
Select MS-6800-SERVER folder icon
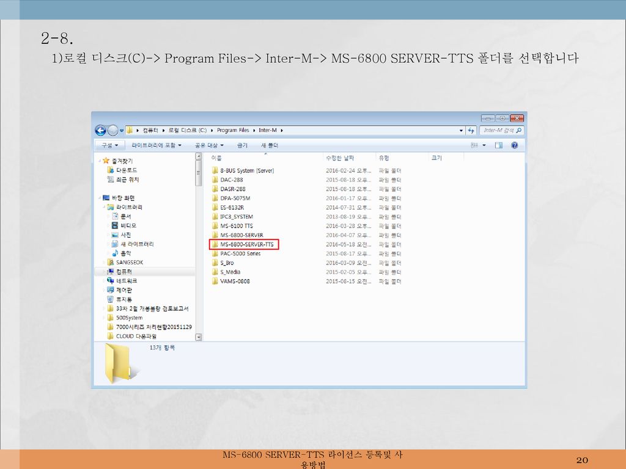pyautogui.click(x=215, y=234)
